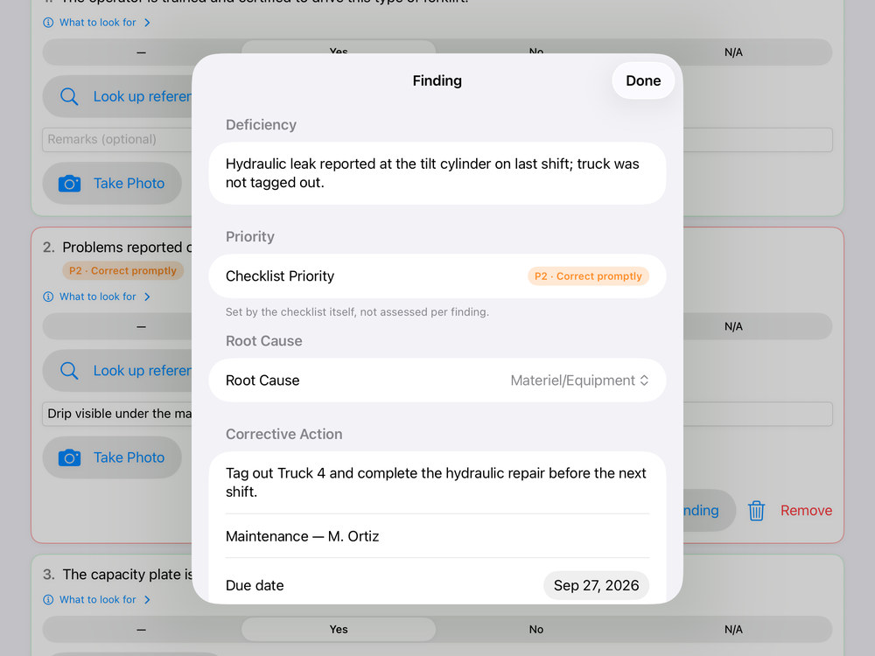Tap the camera icon in item 1's Take Photo

[69, 184]
